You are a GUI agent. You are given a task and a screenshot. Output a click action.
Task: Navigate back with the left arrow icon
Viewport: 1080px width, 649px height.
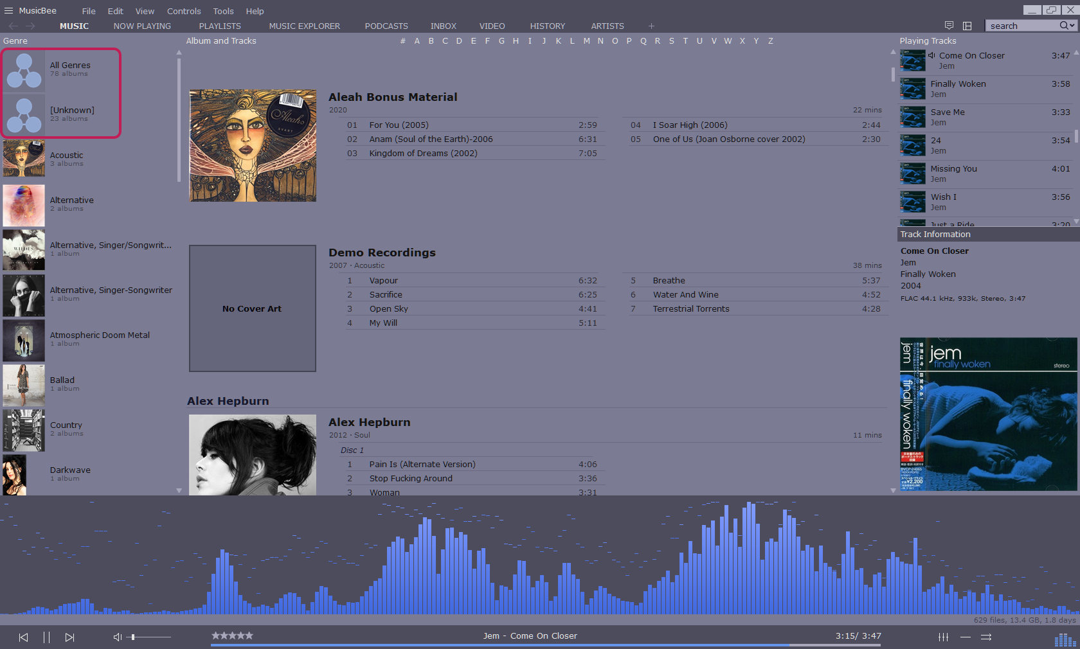click(x=13, y=26)
